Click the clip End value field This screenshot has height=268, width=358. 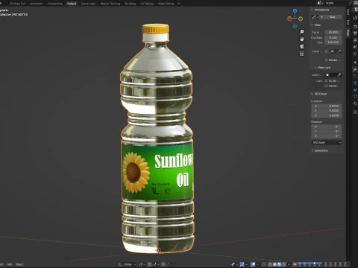click(333, 42)
